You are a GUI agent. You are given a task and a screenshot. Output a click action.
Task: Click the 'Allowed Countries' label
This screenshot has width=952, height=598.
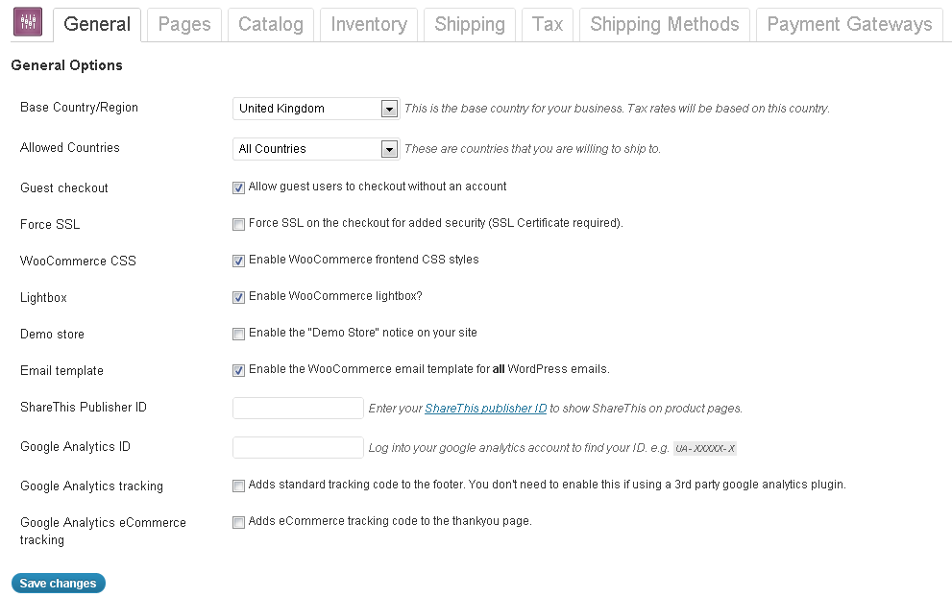pyautogui.click(x=70, y=148)
